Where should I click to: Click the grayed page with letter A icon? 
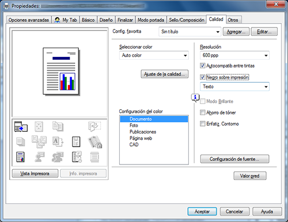[58, 141]
